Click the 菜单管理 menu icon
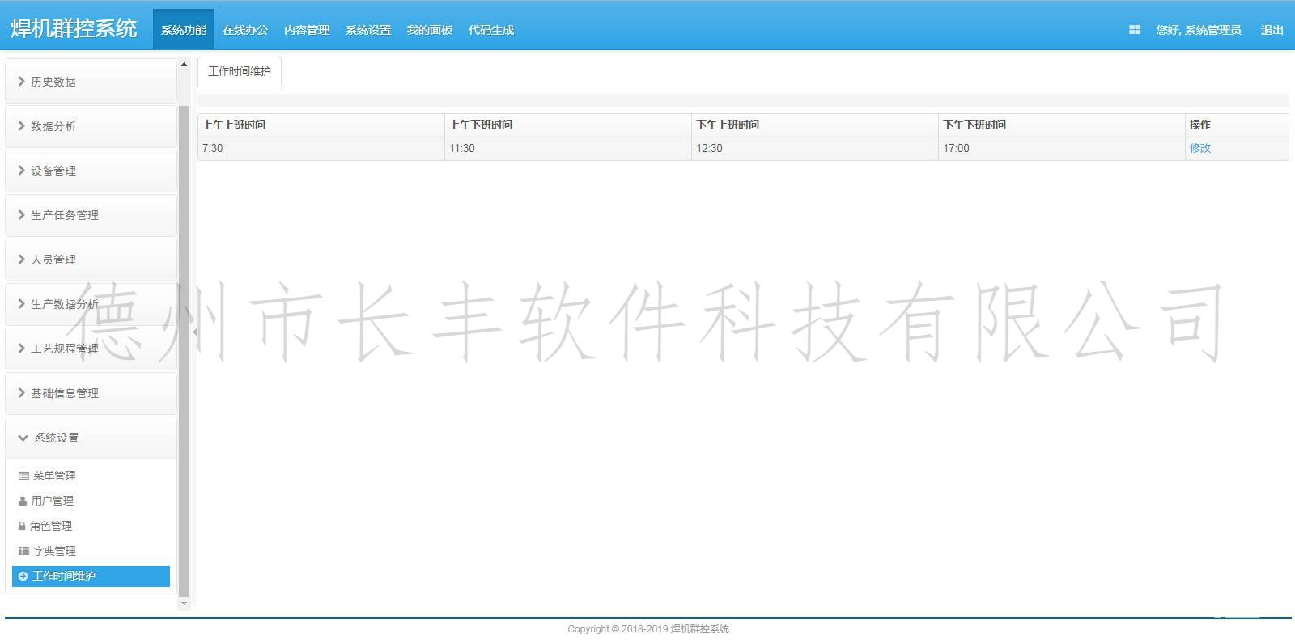Viewport: 1295px width, 643px height. (23, 476)
